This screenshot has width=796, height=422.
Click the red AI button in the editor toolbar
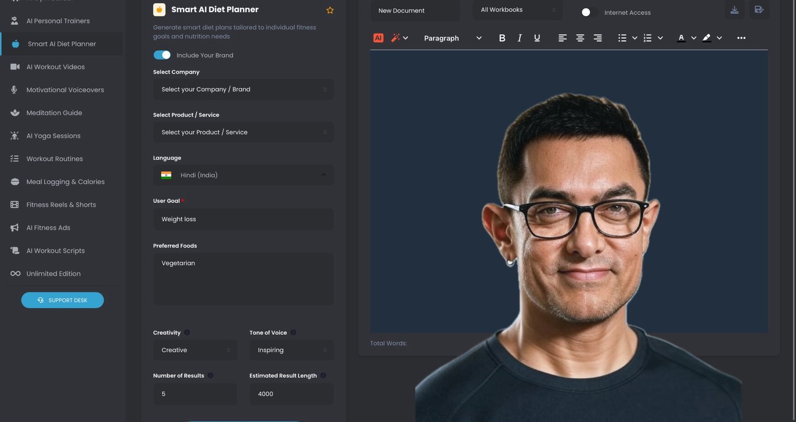378,38
